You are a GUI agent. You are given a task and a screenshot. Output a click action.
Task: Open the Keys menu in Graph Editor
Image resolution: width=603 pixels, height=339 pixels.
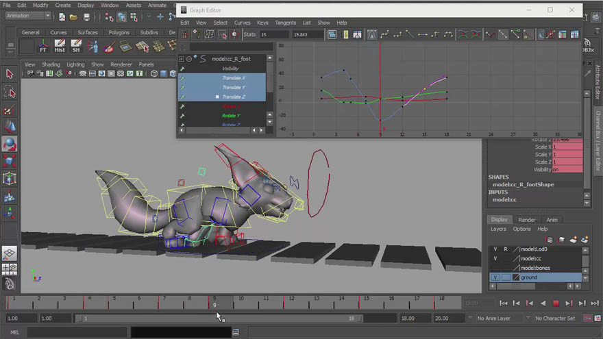coord(262,23)
